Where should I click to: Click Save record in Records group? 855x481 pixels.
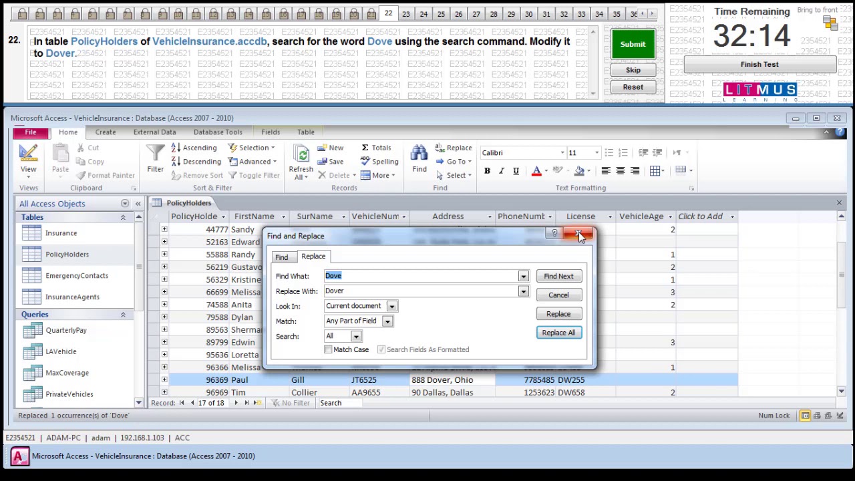pos(330,161)
